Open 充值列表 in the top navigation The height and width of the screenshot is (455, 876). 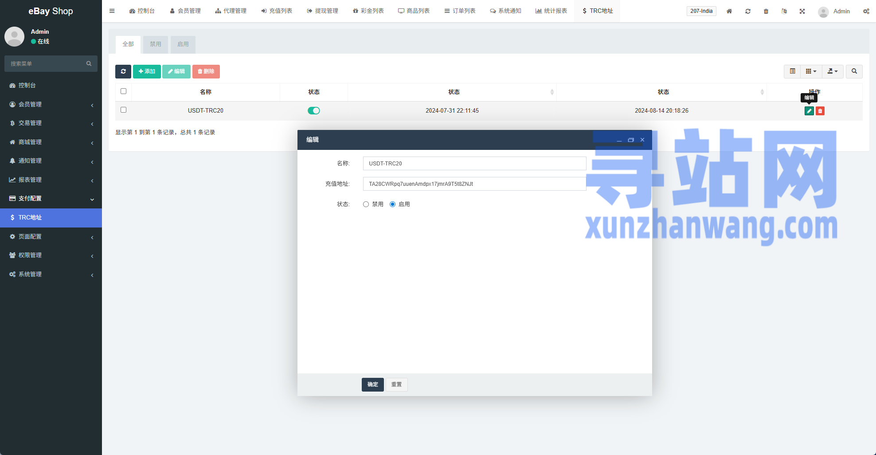tap(277, 11)
